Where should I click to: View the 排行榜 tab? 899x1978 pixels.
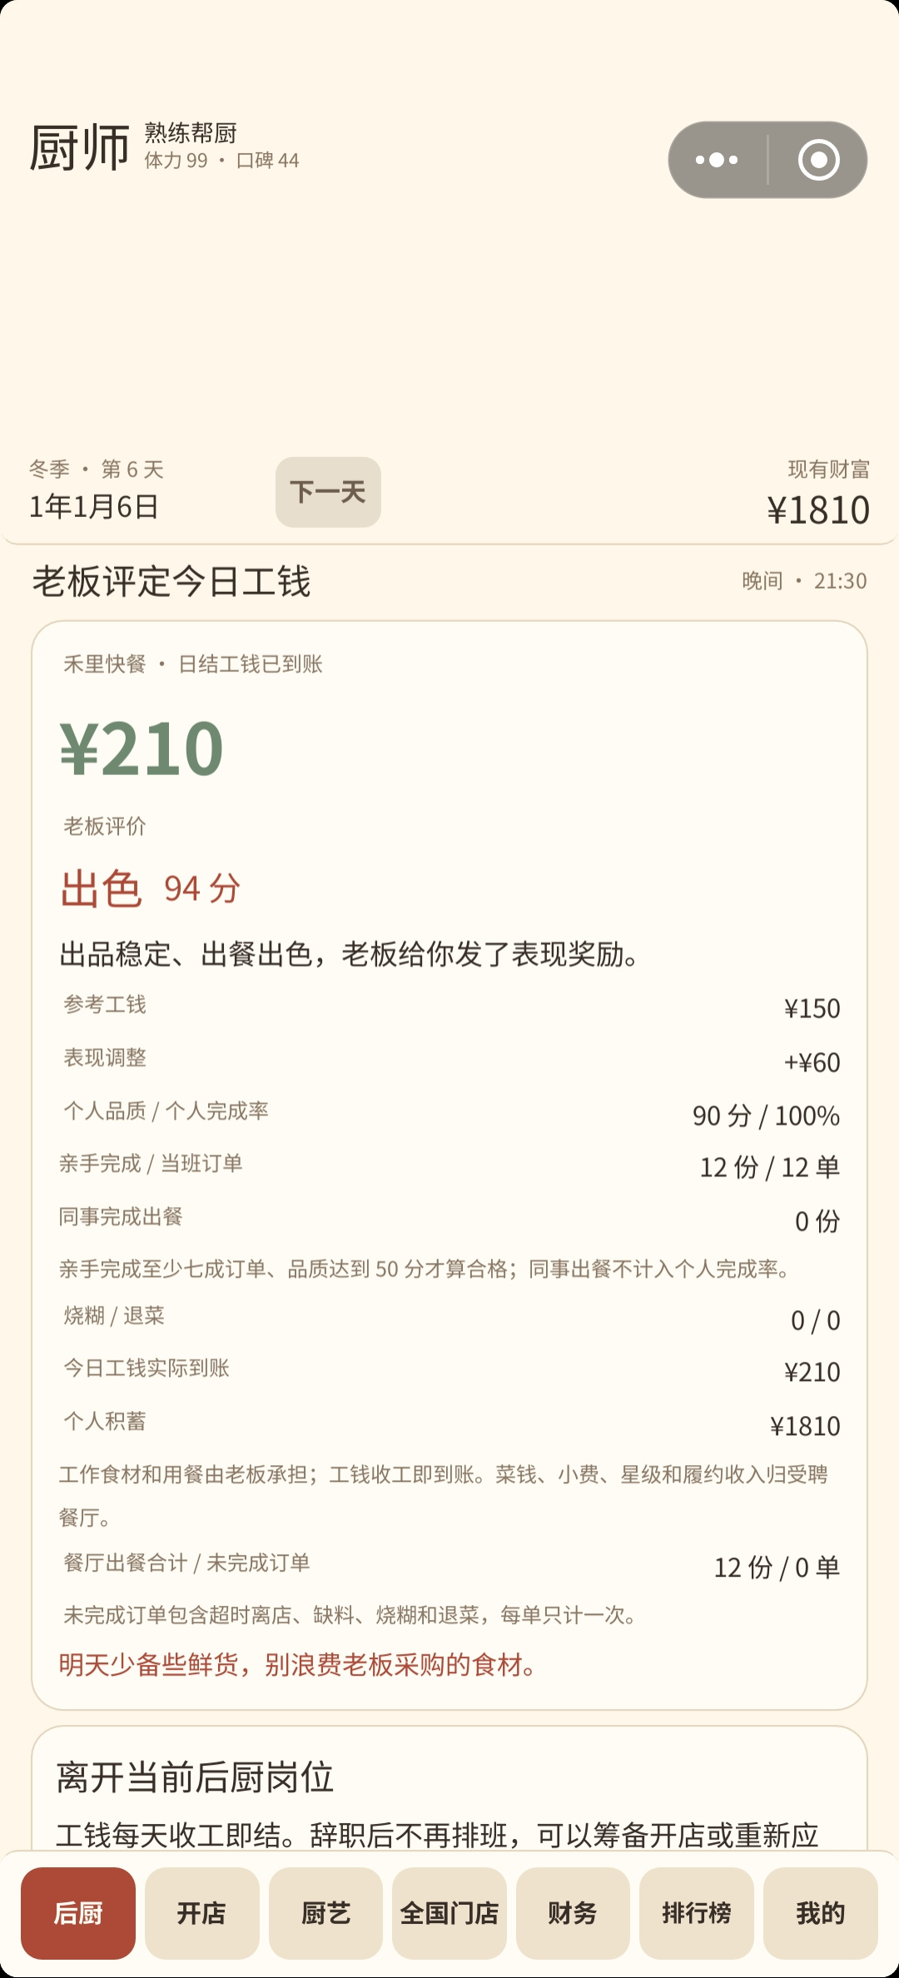tap(697, 1913)
